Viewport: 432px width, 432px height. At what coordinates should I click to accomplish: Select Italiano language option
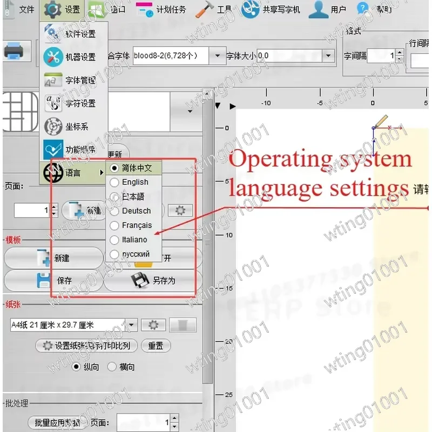click(x=134, y=240)
